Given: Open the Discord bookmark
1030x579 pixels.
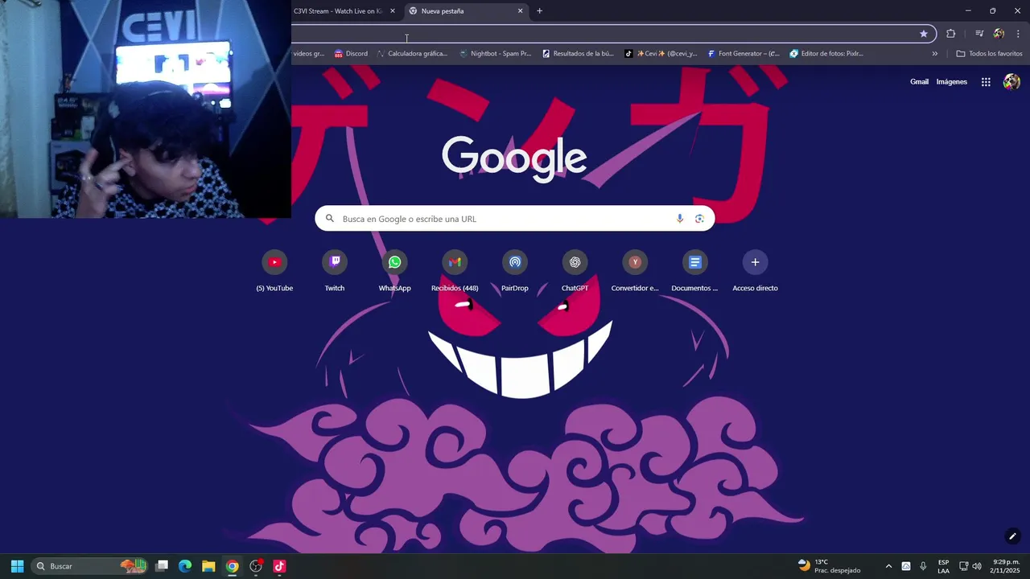Looking at the screenshot, I should pos(351,54).
